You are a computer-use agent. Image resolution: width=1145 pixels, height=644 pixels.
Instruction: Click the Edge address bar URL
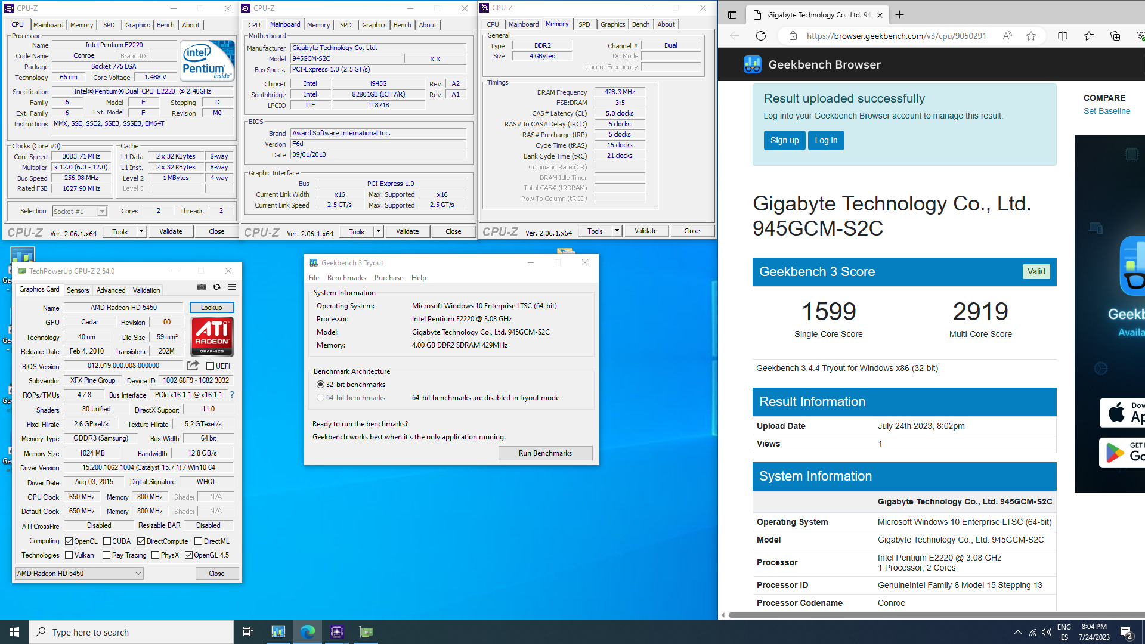[896, 36]
